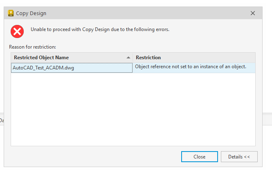The height and width of the screenshot is (174, 272).
Task: Click the divider between the two column headers
Action: [133, 58]
